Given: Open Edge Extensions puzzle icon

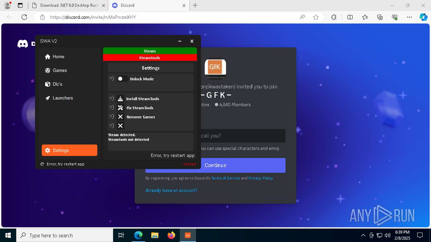Looking at the screenshot, I should [334, 17].
